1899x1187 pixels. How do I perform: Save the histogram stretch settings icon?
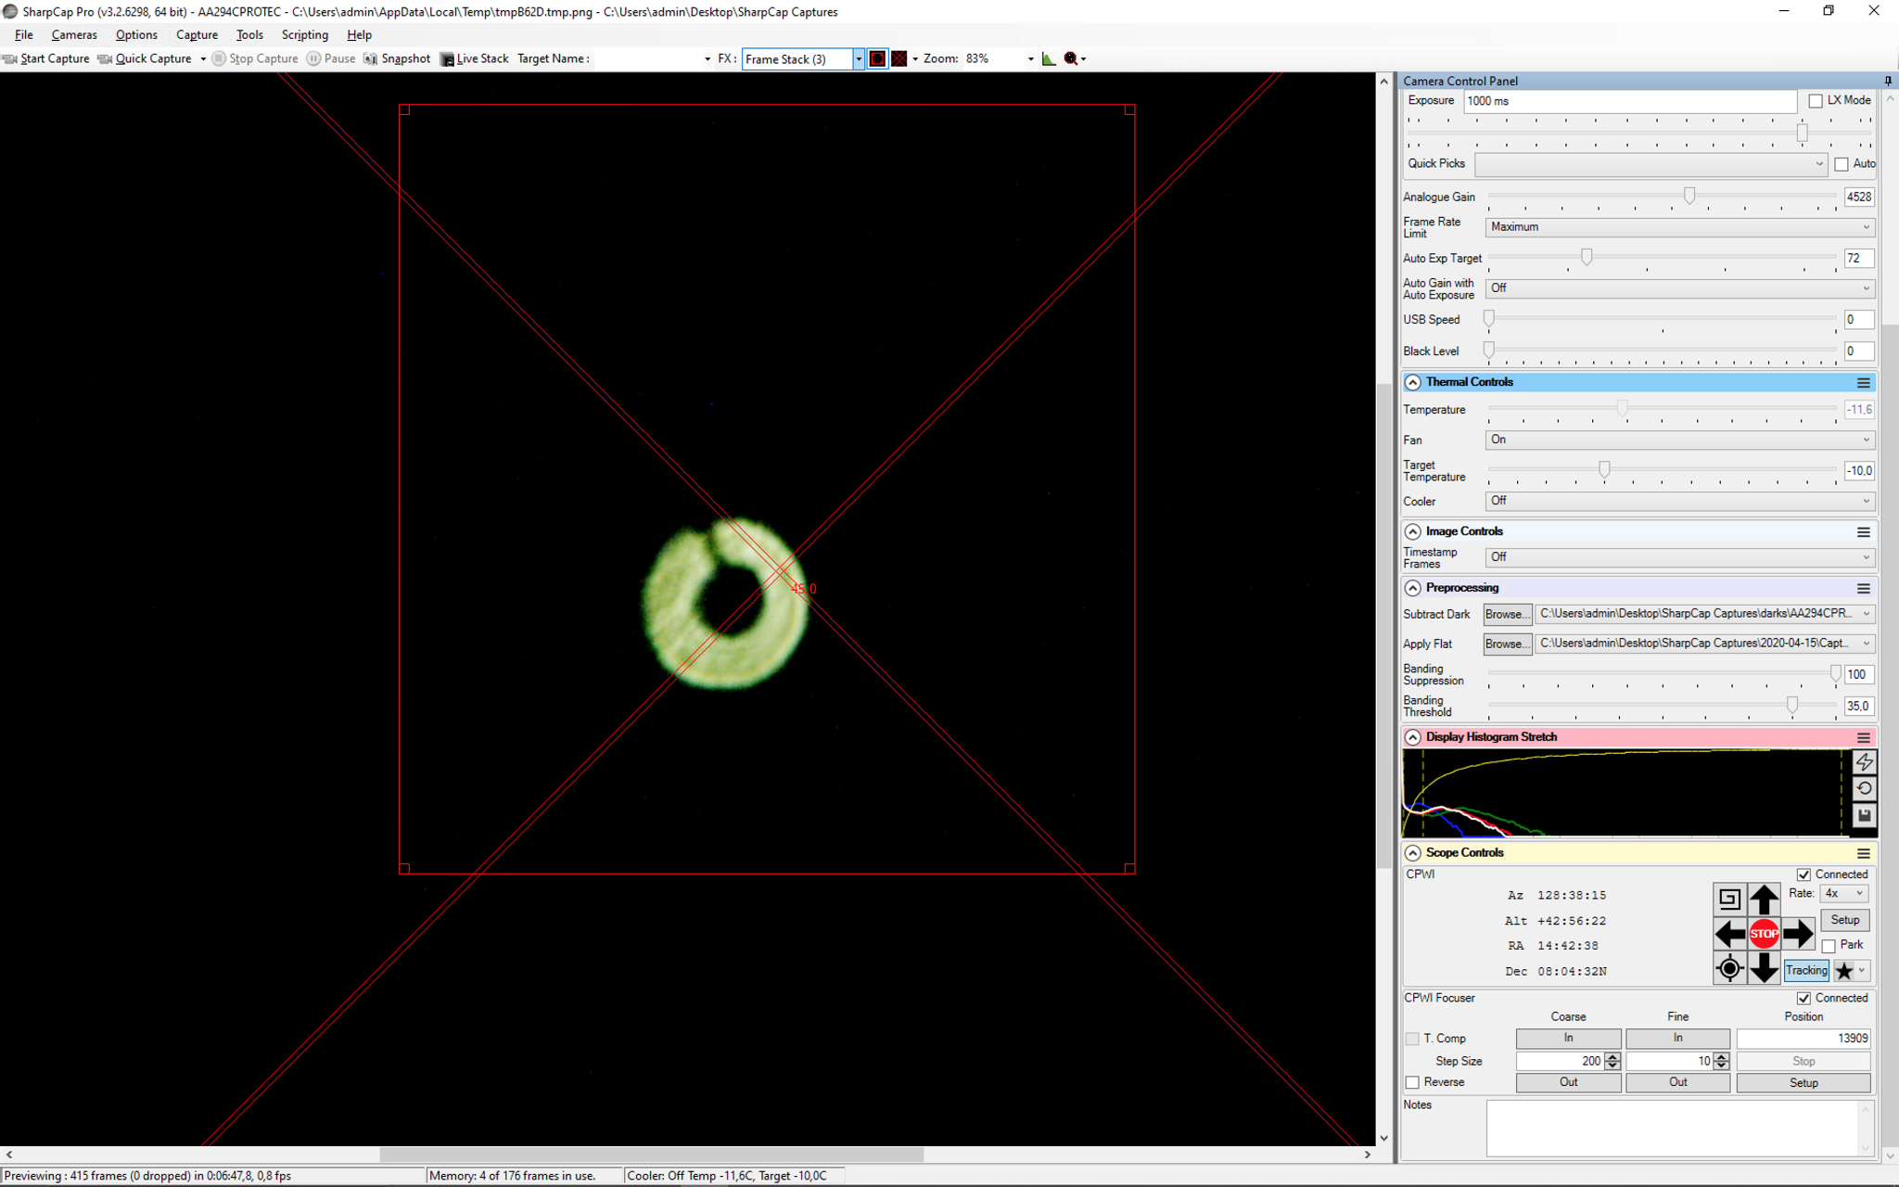(1864, 815)
